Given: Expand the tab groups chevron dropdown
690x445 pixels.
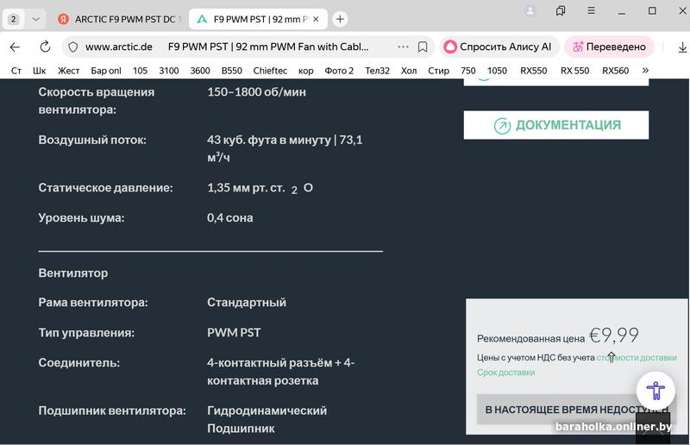Looking at the screenshot, I should 36,19.
